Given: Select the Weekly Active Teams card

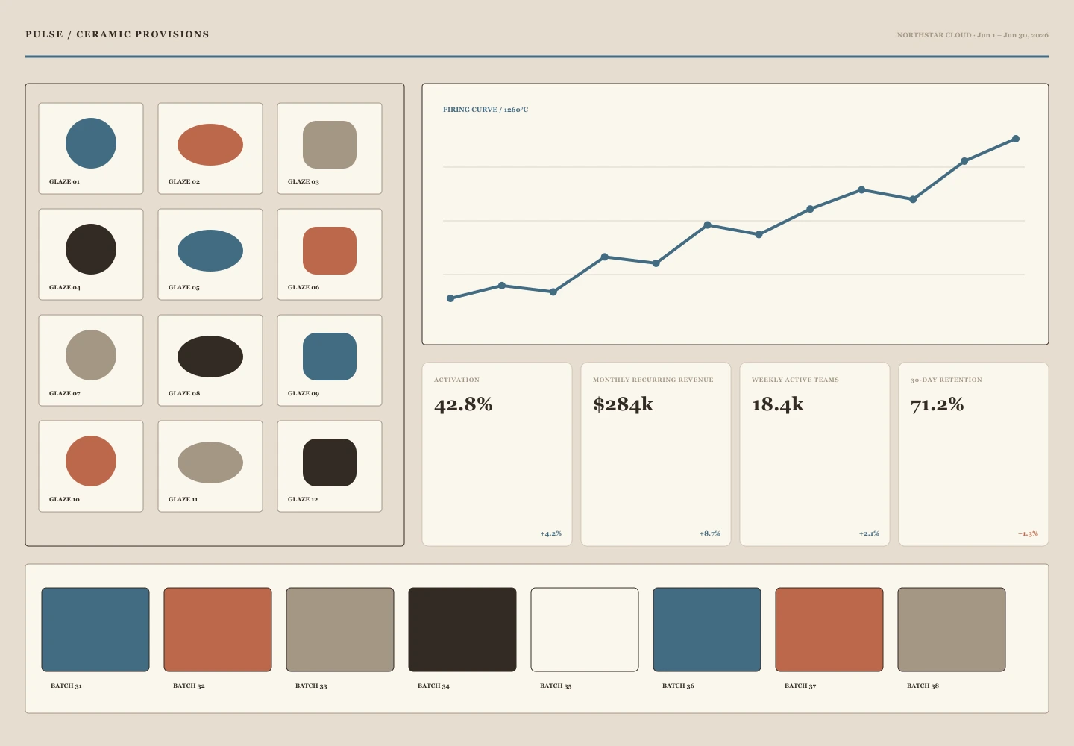Looking at the screenshot, I should [814, 454].
